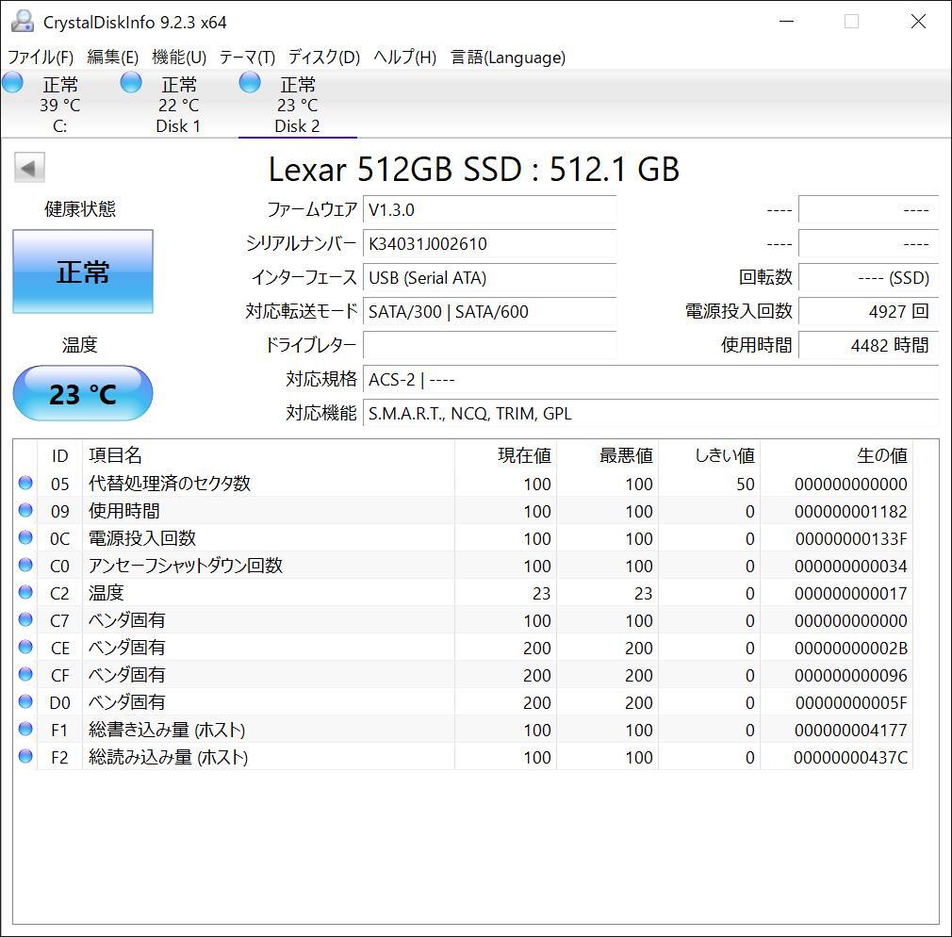Switch to the Disk 1 tab
The width and height of the screenshot is (952, 937).
pos(178,104)
